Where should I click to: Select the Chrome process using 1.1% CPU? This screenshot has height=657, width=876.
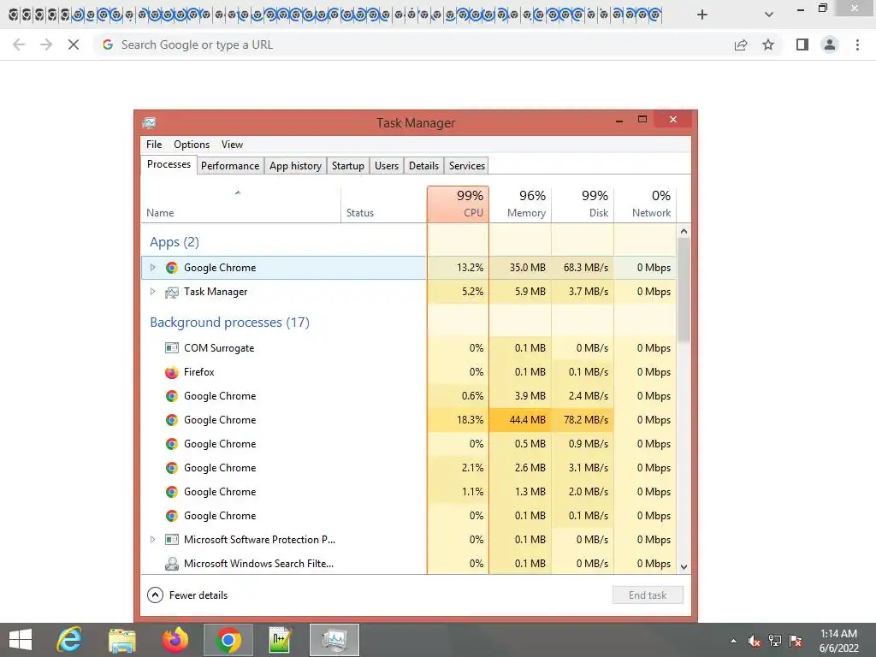(x=409, y=492)
